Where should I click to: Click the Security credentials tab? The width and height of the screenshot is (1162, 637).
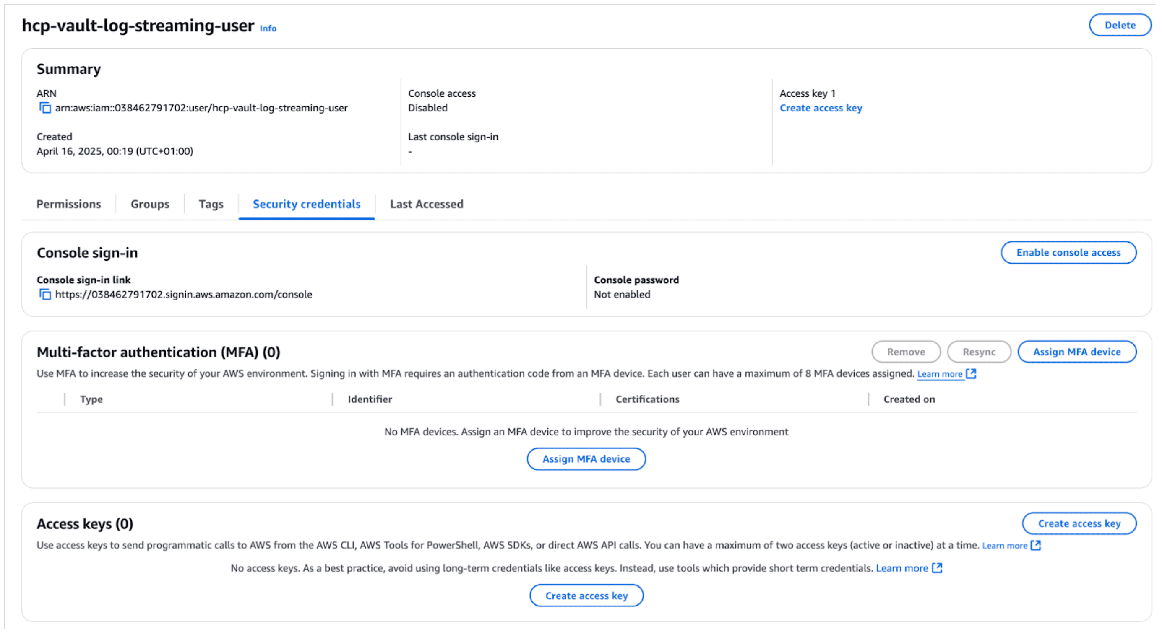306,204
